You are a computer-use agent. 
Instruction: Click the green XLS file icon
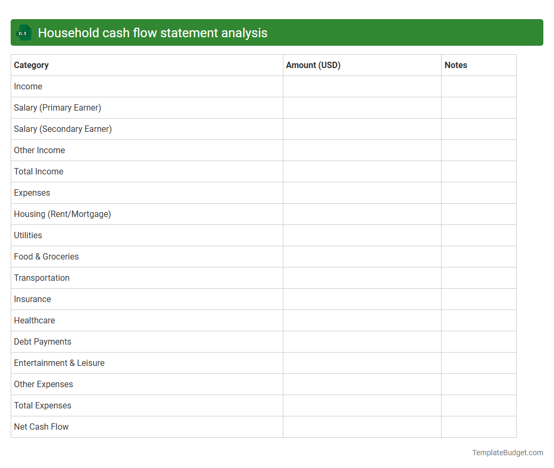pyautogui.click(x=23, y=32)
